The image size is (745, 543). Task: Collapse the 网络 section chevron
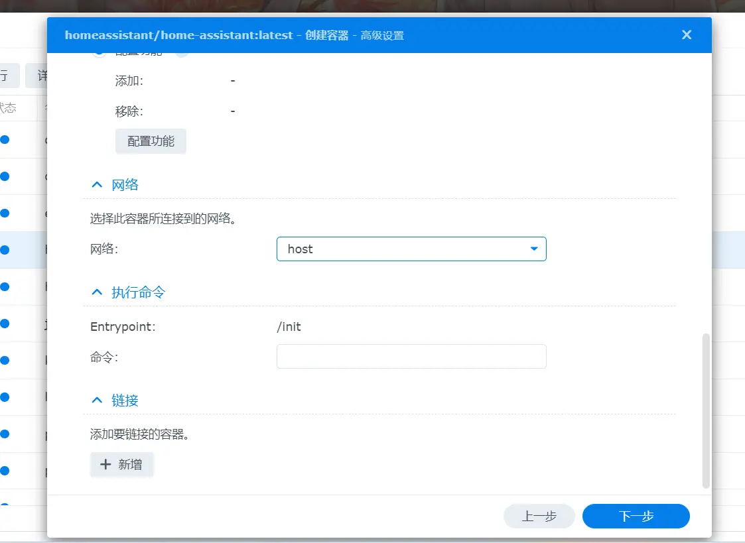97,184
